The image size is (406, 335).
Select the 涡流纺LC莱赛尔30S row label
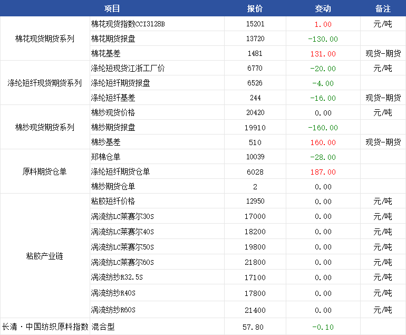[122, 216]
